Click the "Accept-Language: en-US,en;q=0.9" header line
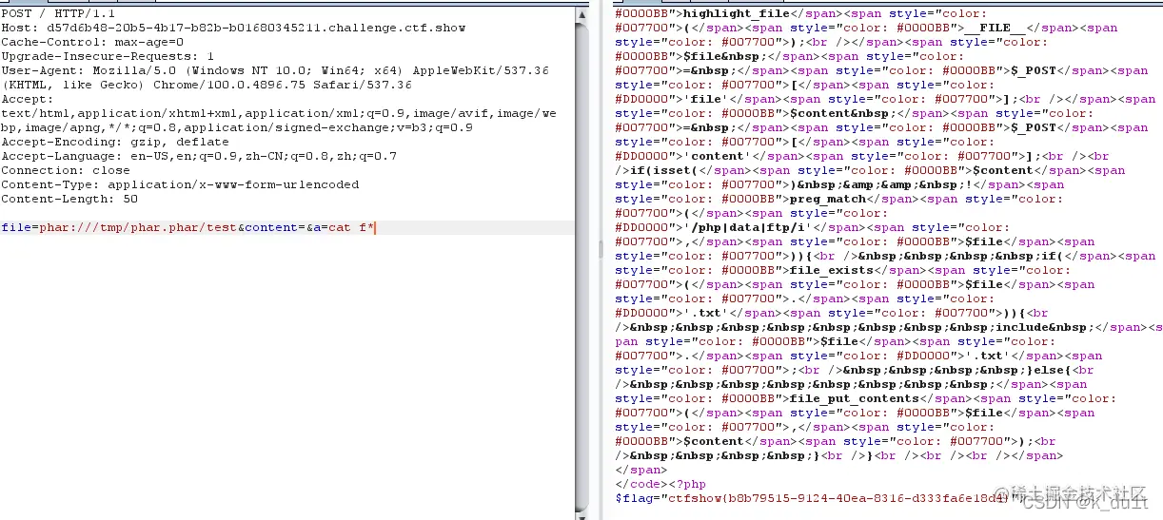Image resolution: width=1163 pixels, height=520 pixels. 199,156
